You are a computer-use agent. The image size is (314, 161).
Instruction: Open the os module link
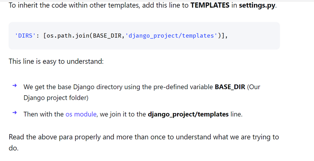[81, 114]
